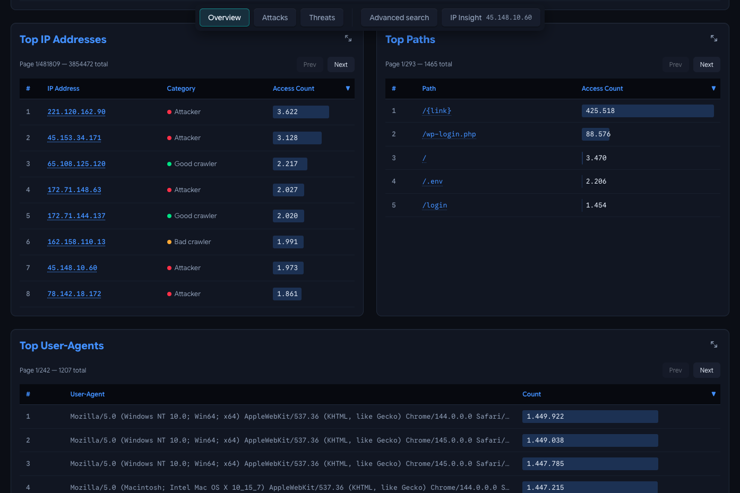
Task: Sort by User-Agent column header
Action: point(88,394)
